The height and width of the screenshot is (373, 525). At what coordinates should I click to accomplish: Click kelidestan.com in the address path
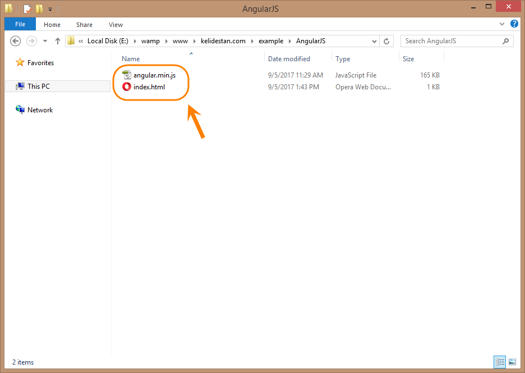pyautogui.click(x=223, y=41)
